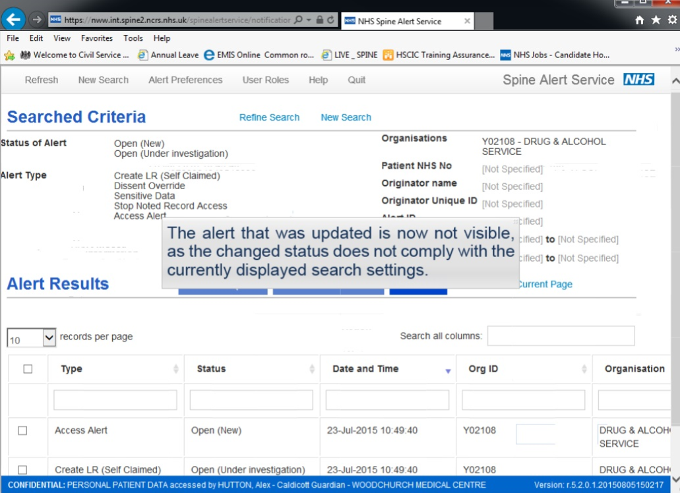Image resolution: width=680 pixels, height=493 pixels.
Task: Click Help in the Spine toolbar
Action: (x=318, y=80)
